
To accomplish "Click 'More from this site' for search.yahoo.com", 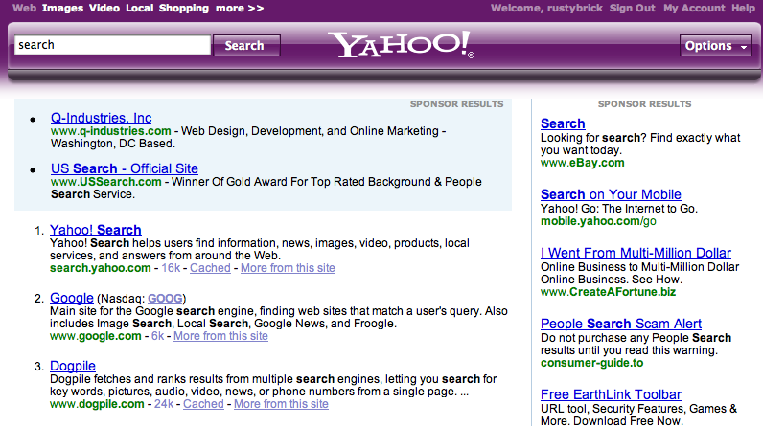I will pyautogui.click(x=288, y=268).
